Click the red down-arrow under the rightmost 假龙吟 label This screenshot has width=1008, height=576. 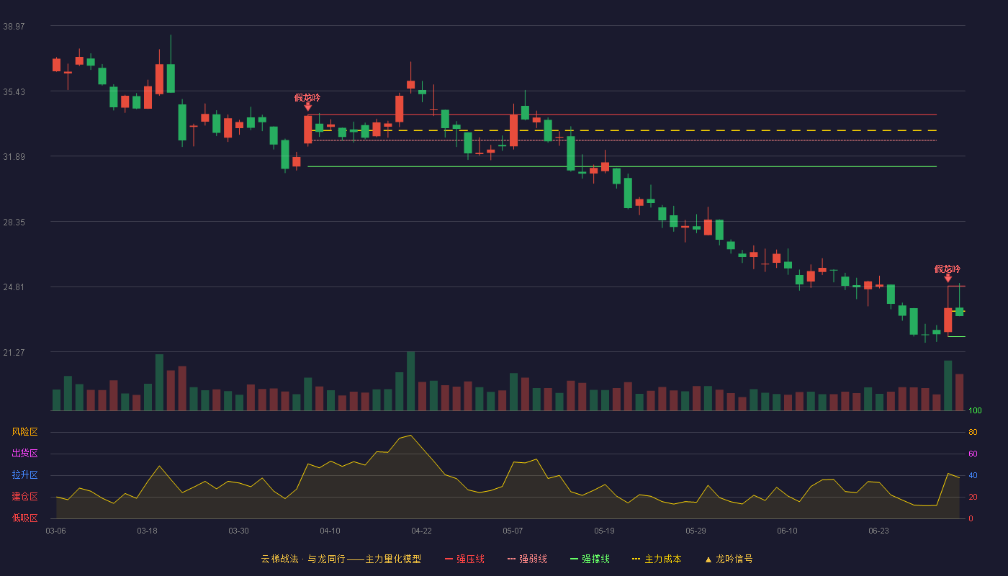tap(948, 278)
